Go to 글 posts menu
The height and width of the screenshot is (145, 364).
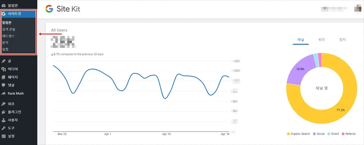(x=19, y=61)
